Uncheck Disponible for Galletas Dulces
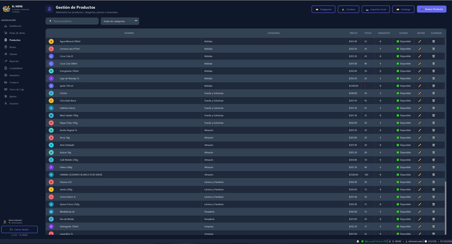The image size is (452, 244). click(398, 108)
